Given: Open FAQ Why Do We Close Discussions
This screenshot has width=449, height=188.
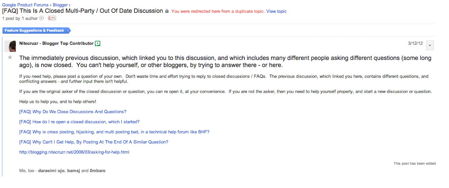Looking at the screenshot, I should click(73, 112).
